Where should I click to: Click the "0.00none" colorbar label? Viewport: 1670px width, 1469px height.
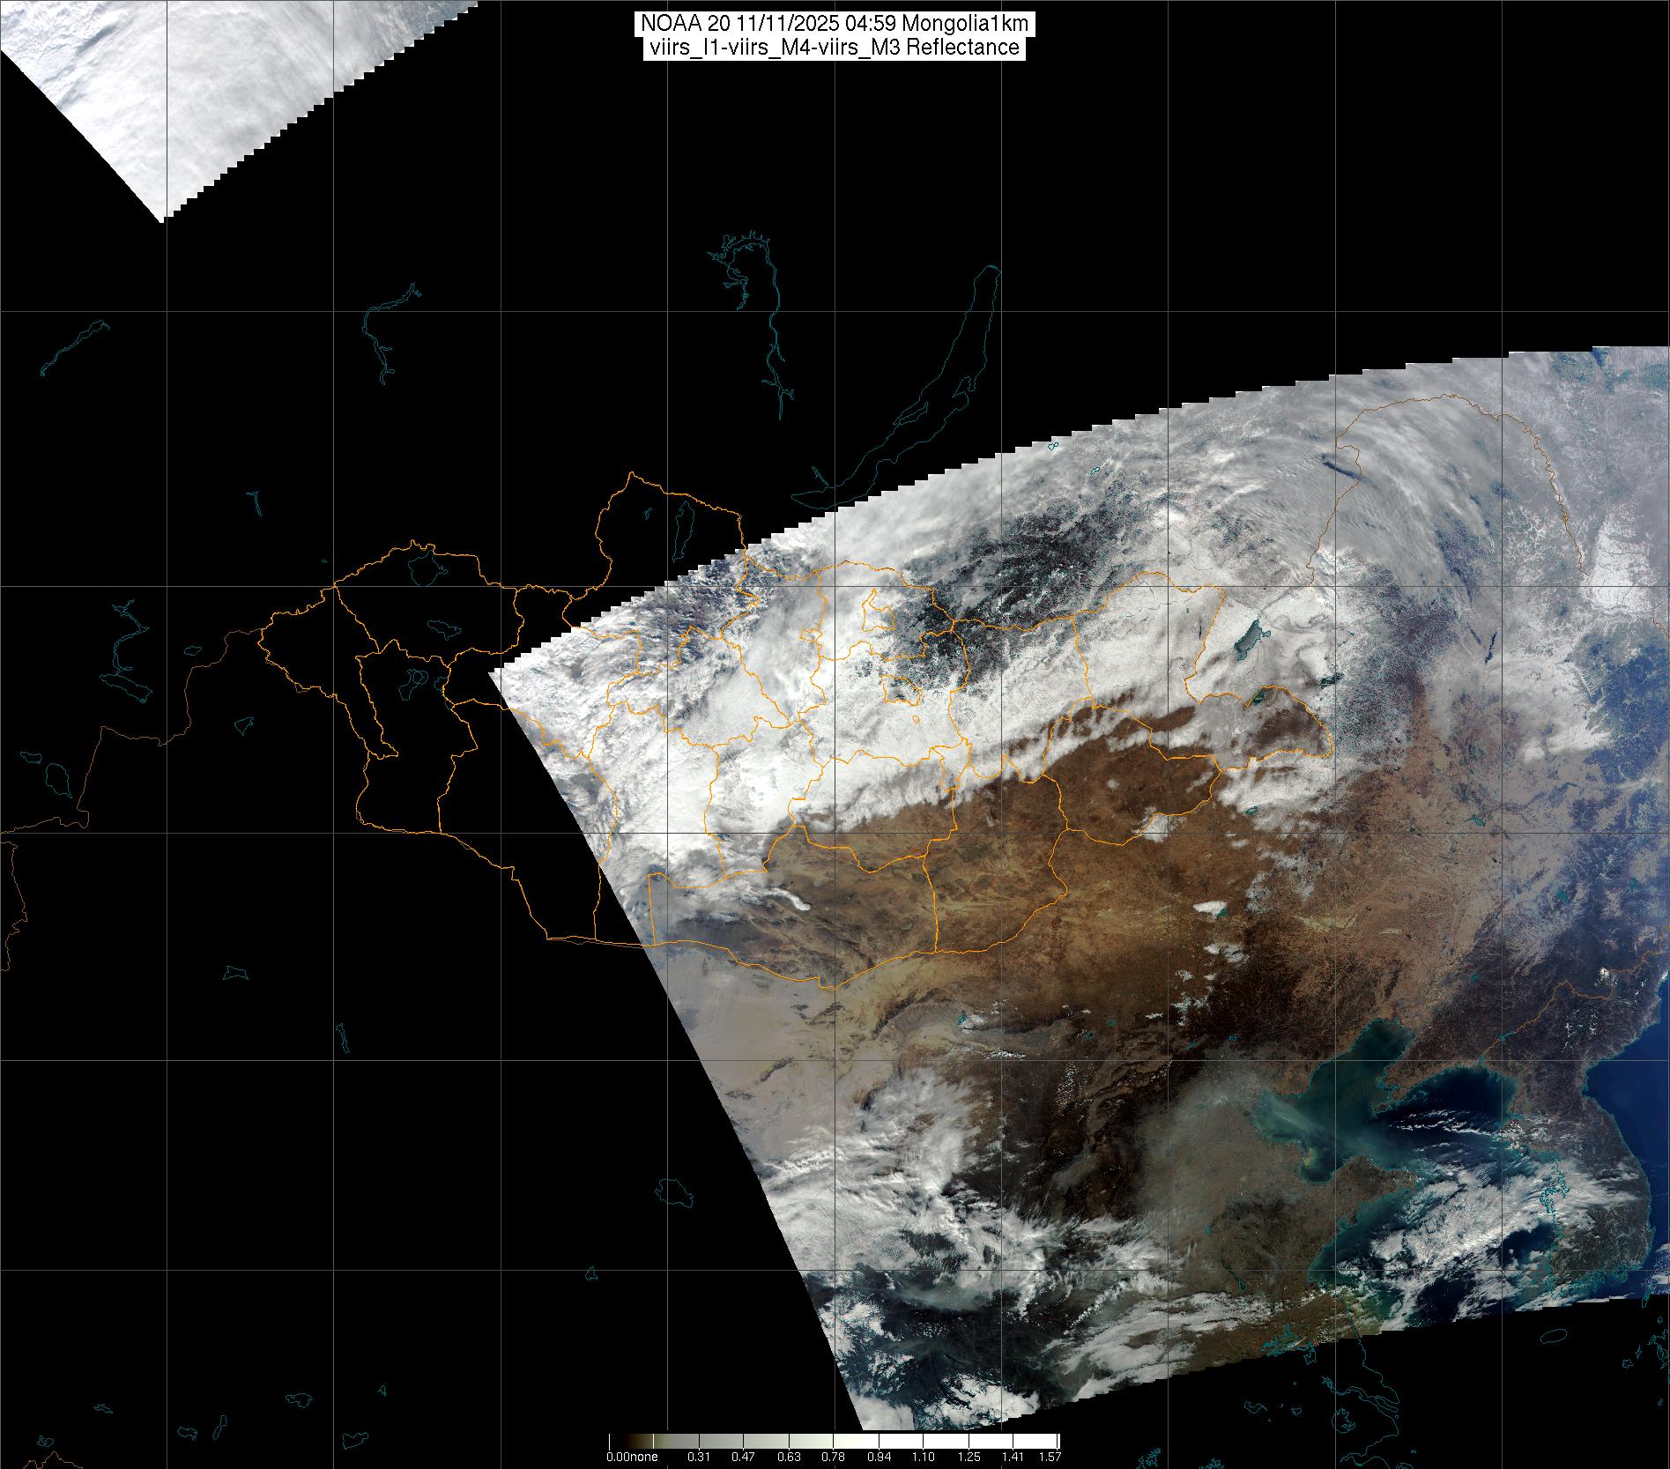[632, 1458]
